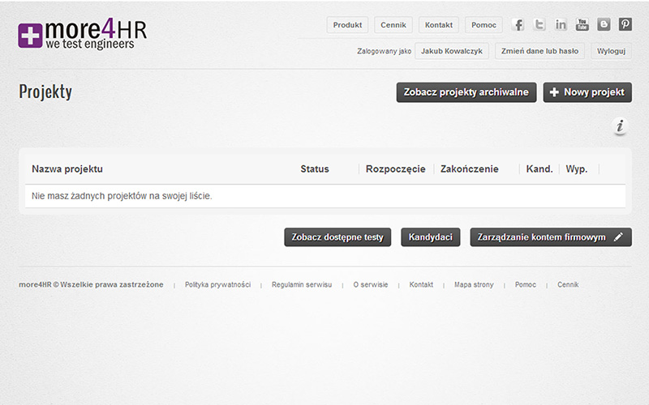The width and height of the screenshot is (649, 405).
Task: Open Polityka prywatności footer link
Action: point(217,285)
